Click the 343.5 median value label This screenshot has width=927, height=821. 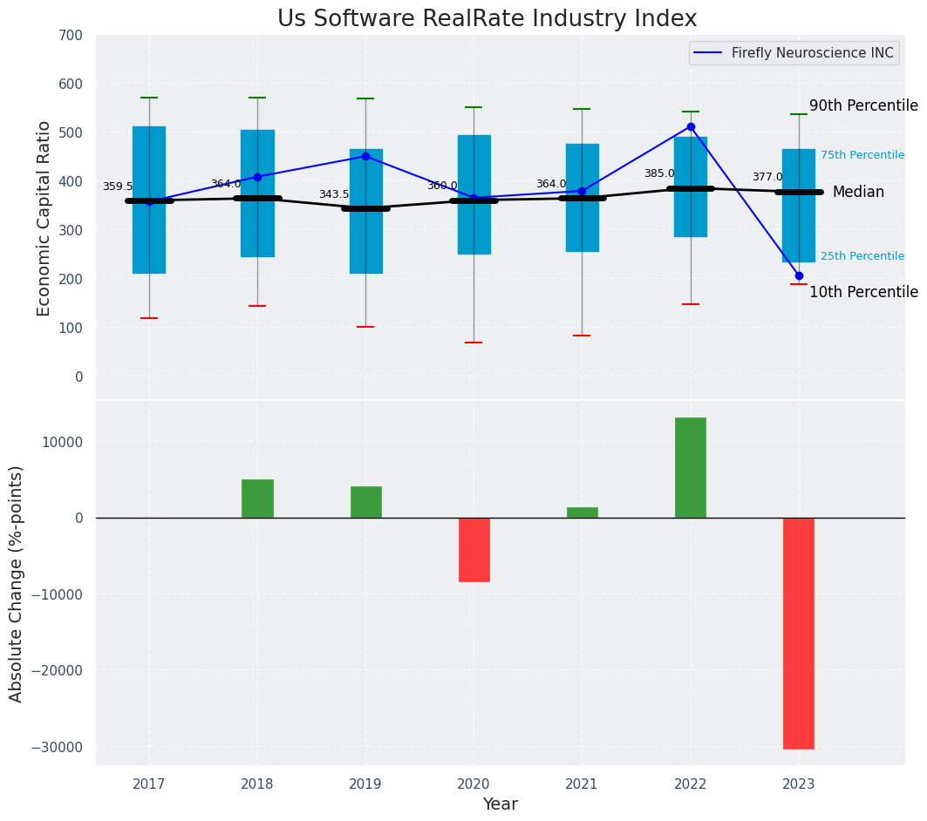[334, 195]
